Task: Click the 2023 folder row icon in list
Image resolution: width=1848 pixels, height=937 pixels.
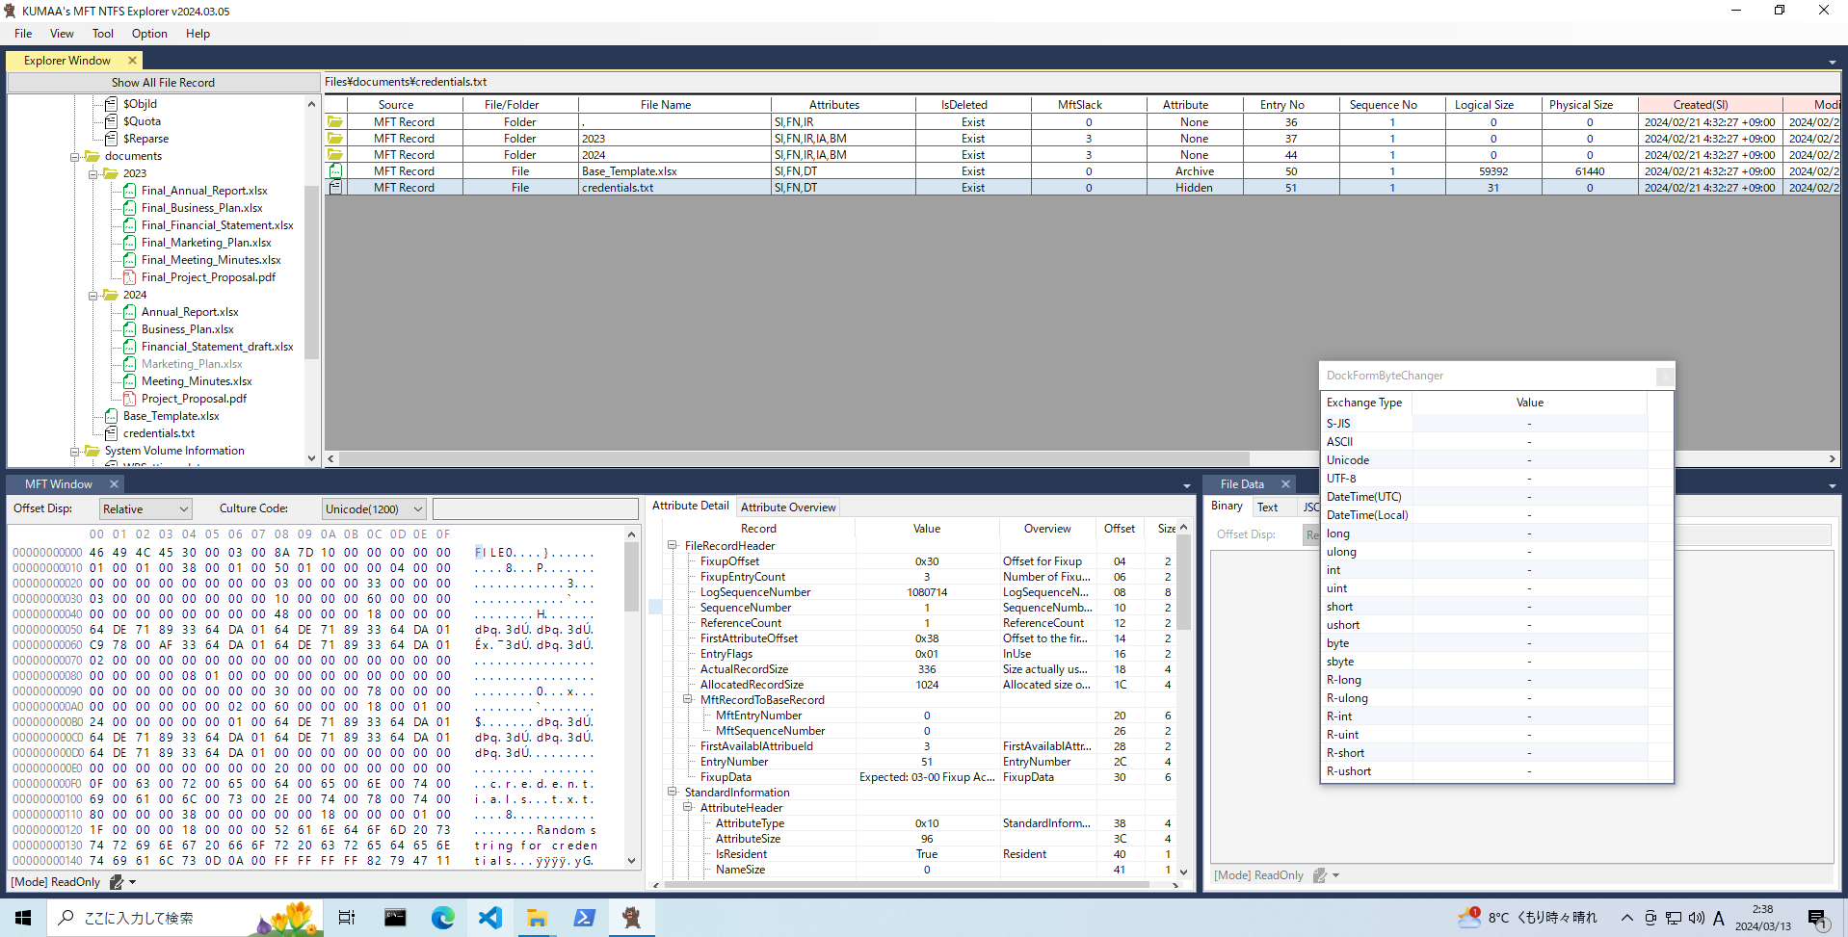Action: point(335,139)
